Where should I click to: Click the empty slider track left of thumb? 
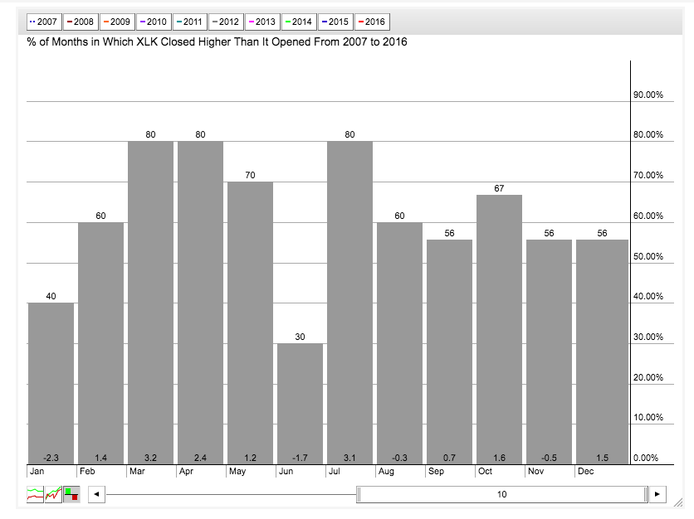coord(231,494)
